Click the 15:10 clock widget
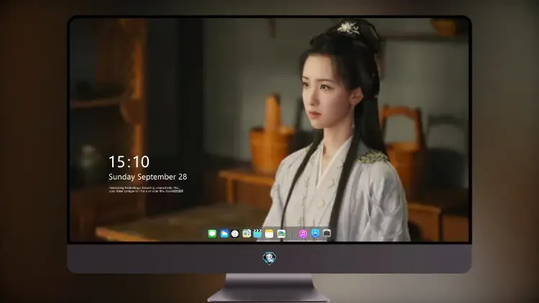The image size is (539, 303). [129, 162]
